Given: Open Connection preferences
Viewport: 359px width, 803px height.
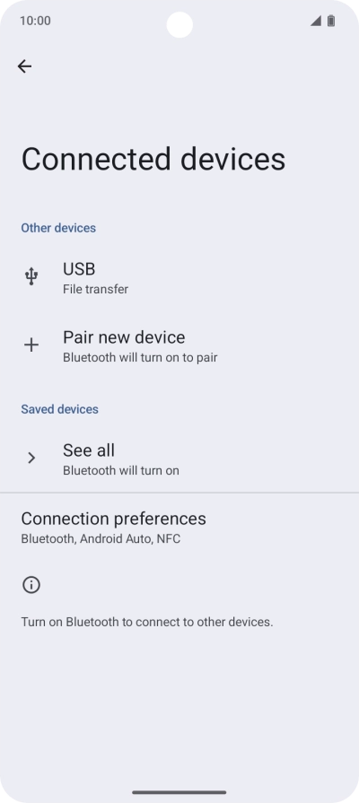Looking at the screenshot, I should click(x=179, y=527).
